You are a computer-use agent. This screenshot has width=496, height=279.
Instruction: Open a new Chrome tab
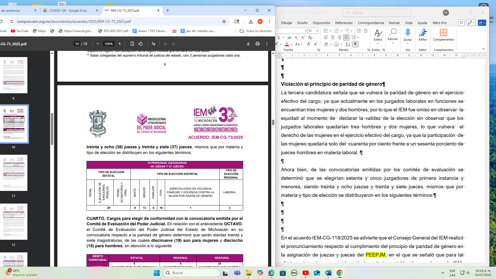[168, 10]
